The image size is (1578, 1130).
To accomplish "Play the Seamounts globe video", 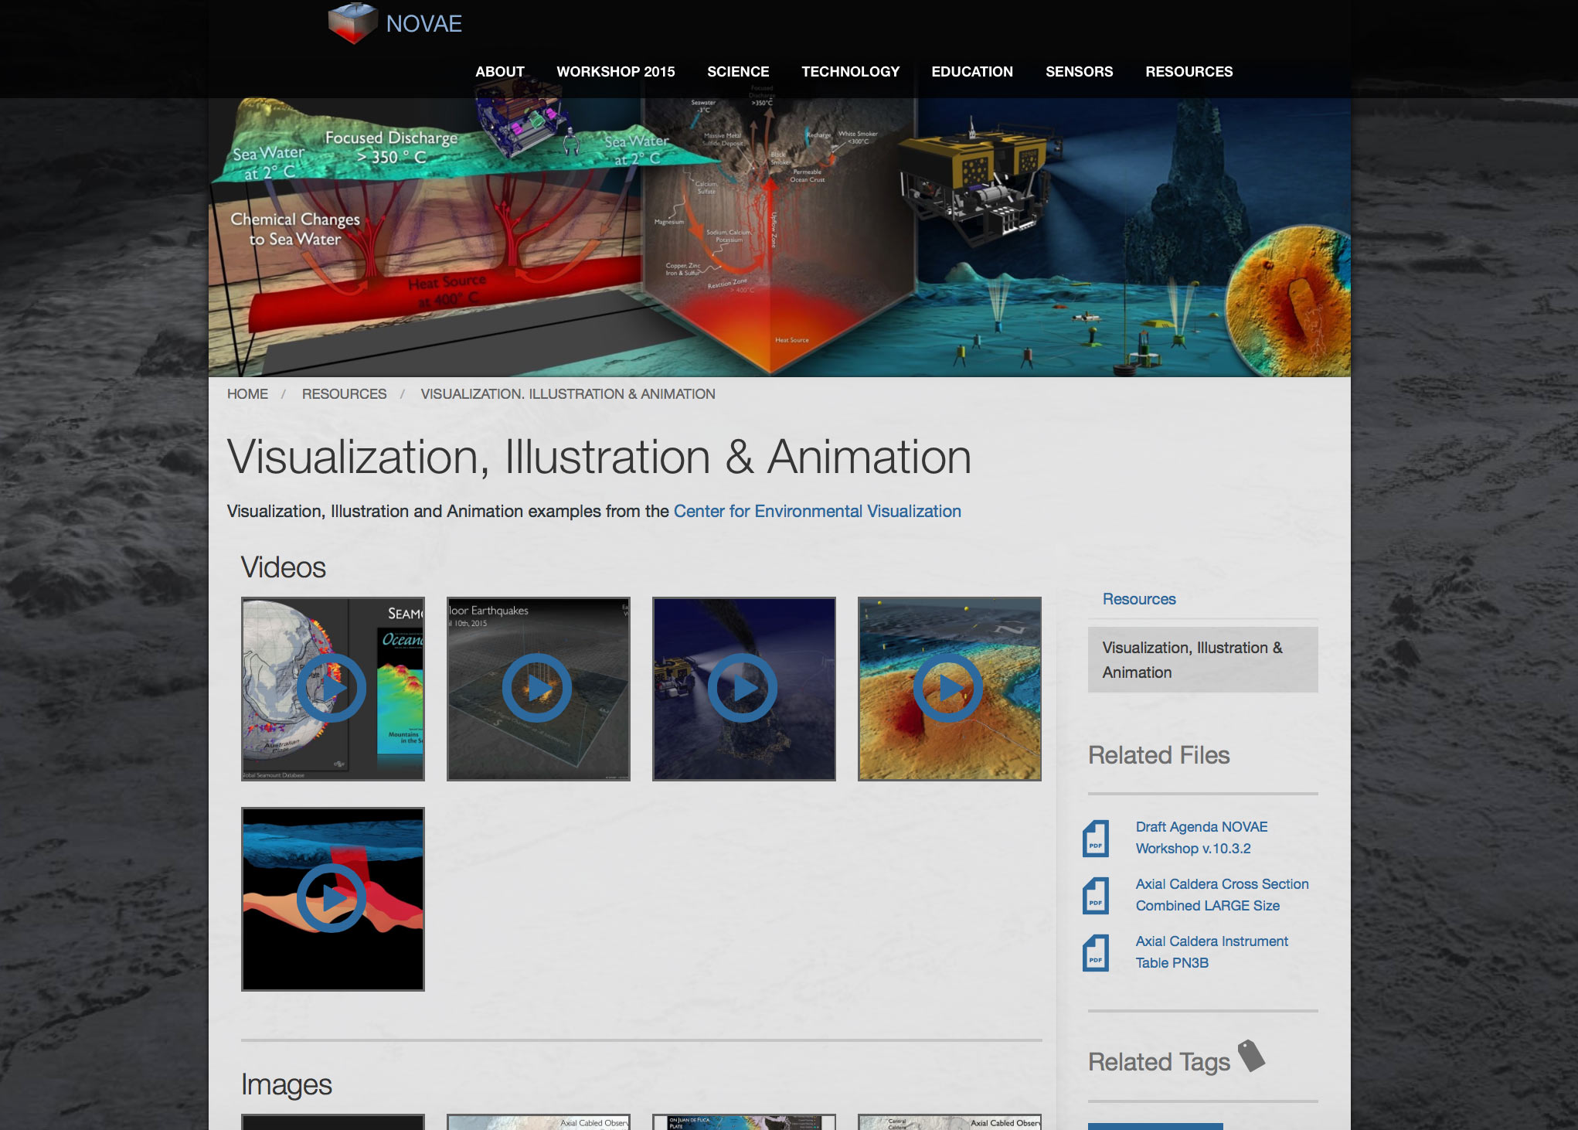I will click(x=332, y=689).
